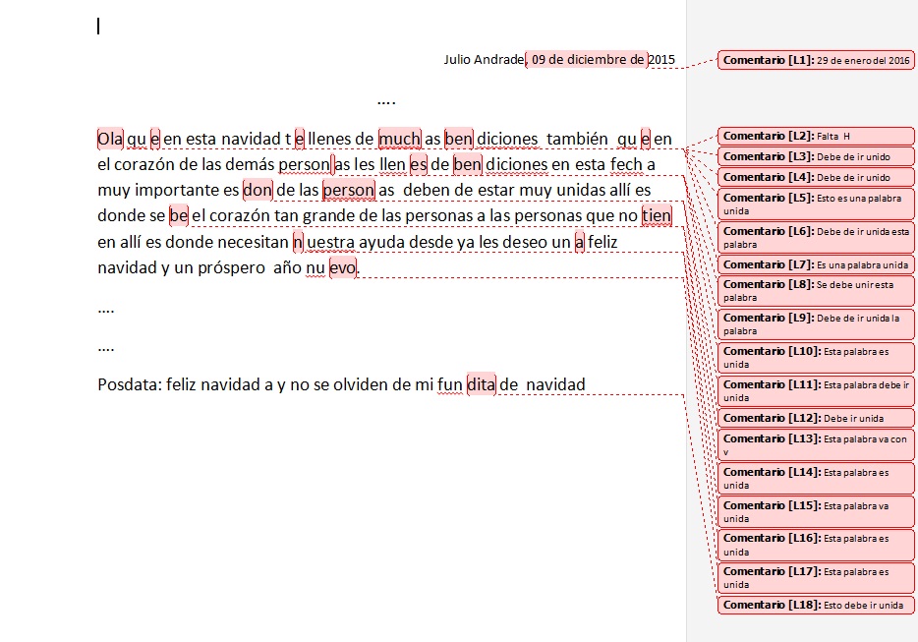
Task: Click the word 'Posdata:'
Action: tap(130, 384)
